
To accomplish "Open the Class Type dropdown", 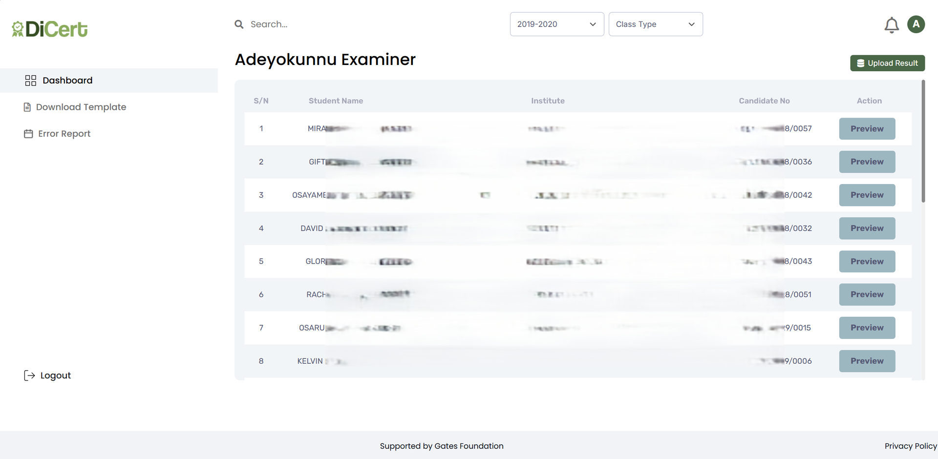I will coord(655,24).
